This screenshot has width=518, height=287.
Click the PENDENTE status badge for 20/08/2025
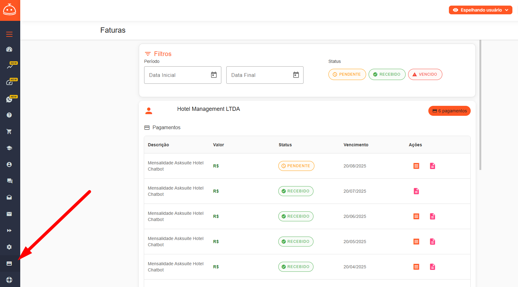tap(296, 166)
